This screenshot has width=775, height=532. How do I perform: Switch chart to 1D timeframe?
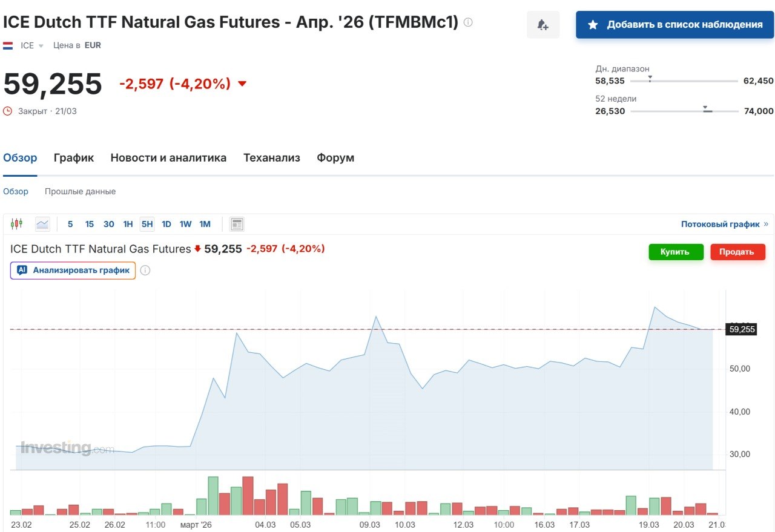pos(166,224)
